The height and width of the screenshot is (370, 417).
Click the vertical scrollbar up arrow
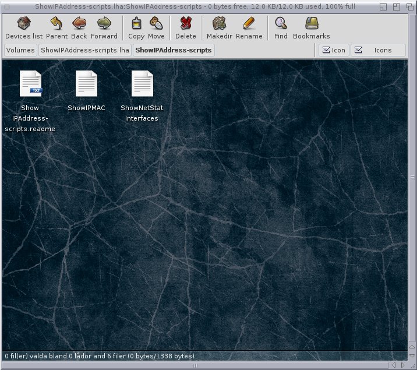point(412,347)
